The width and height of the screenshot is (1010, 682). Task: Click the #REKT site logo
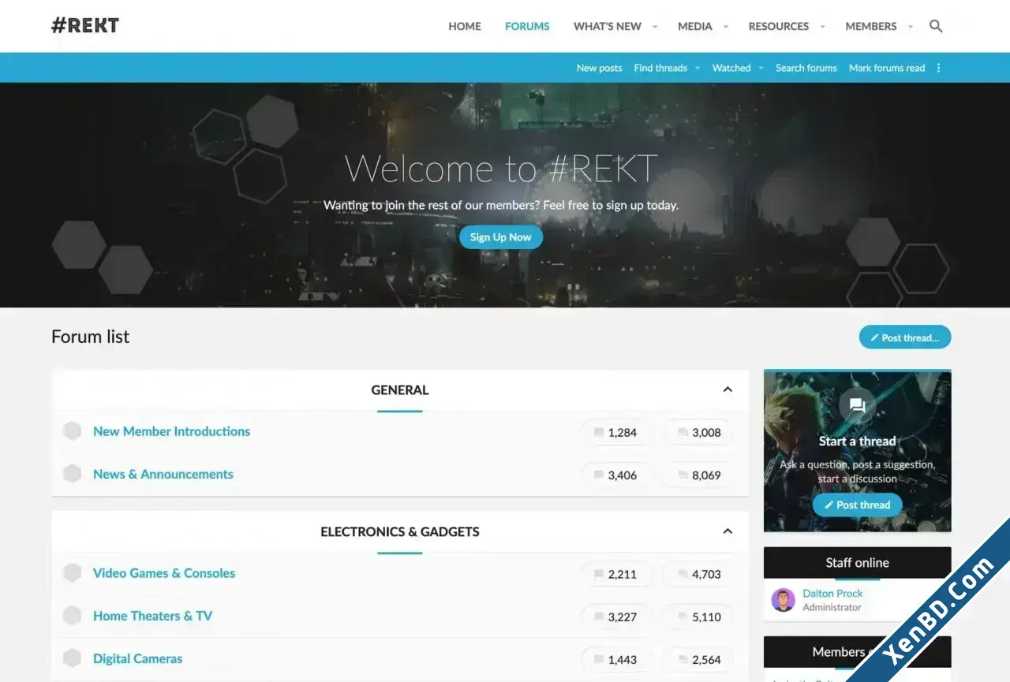click(x=85, y=25)
